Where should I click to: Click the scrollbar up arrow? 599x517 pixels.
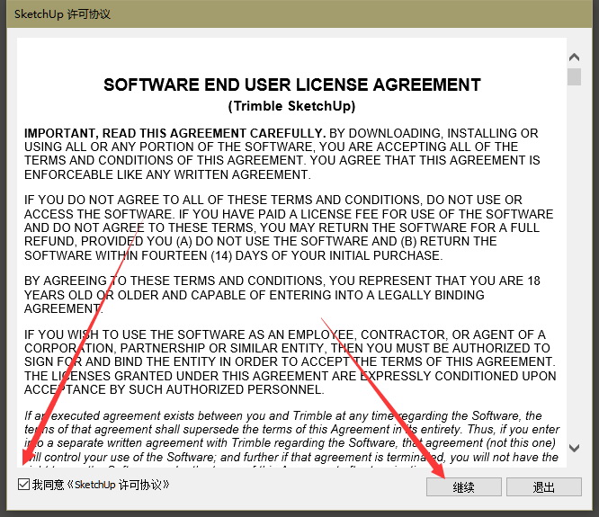pyautogui.click(x=574, y=58)
